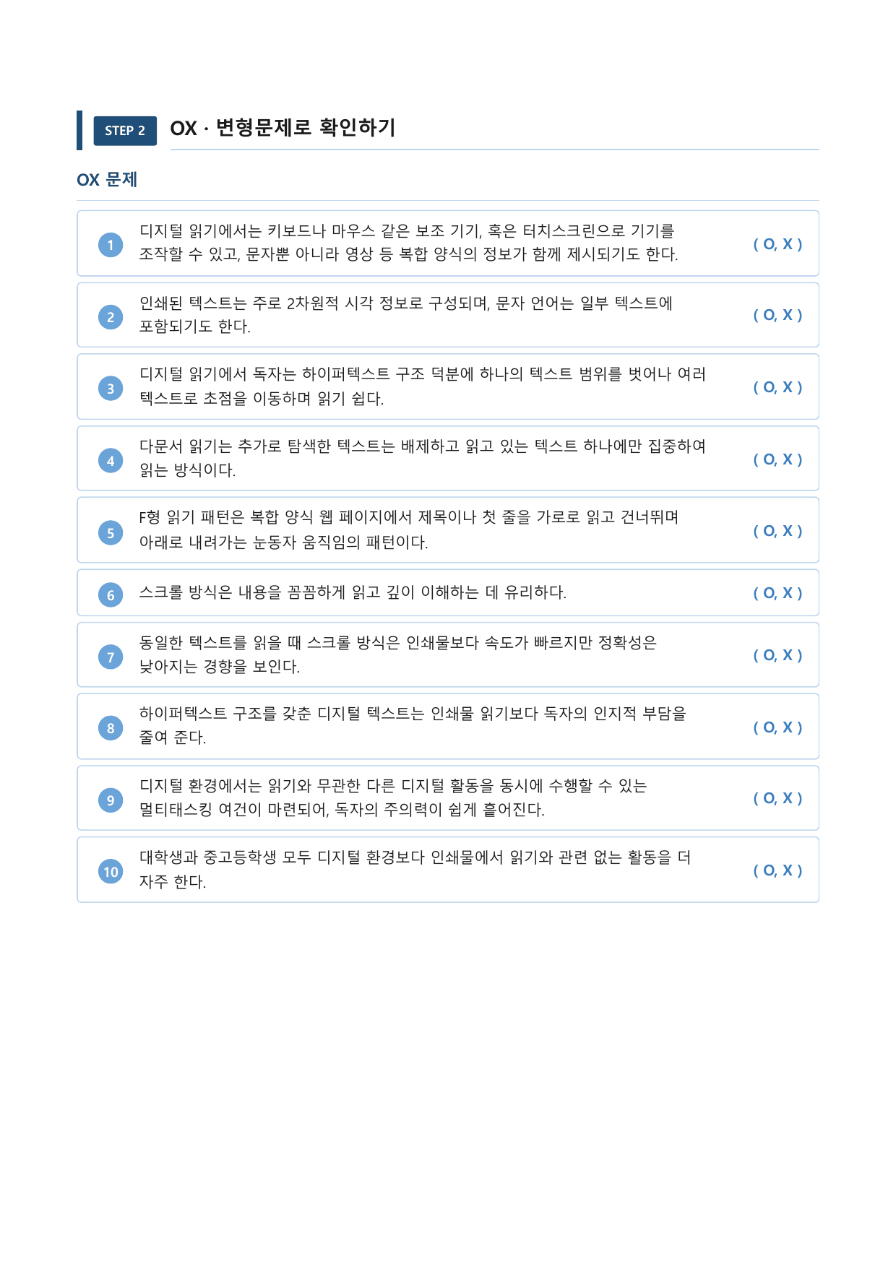Select number circle 8
The width and height of the screenshot is (896, 1267).
pyautogui.click(x=111, y=728)
